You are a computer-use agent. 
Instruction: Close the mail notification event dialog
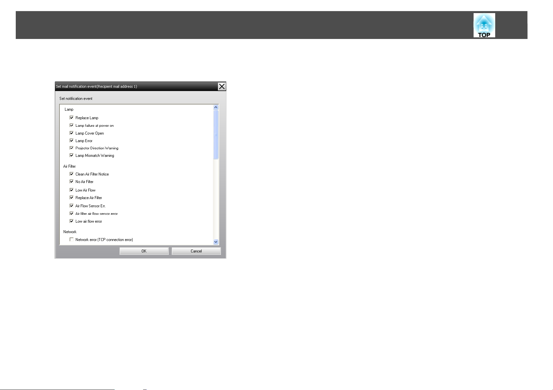(x=222, y=86)
